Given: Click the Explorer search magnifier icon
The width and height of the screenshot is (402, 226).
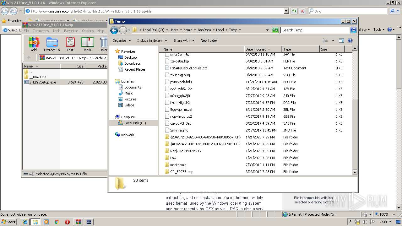Looking at the screenshot, I should pyautogui.click(x=353, y=30).
